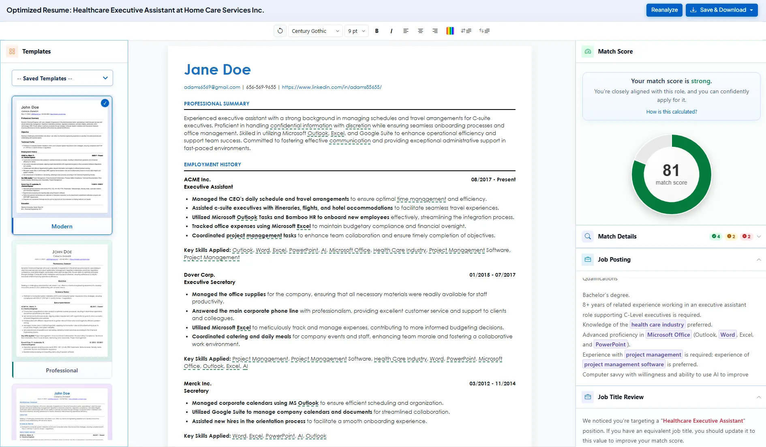Click the Reanalyze button

664,10
